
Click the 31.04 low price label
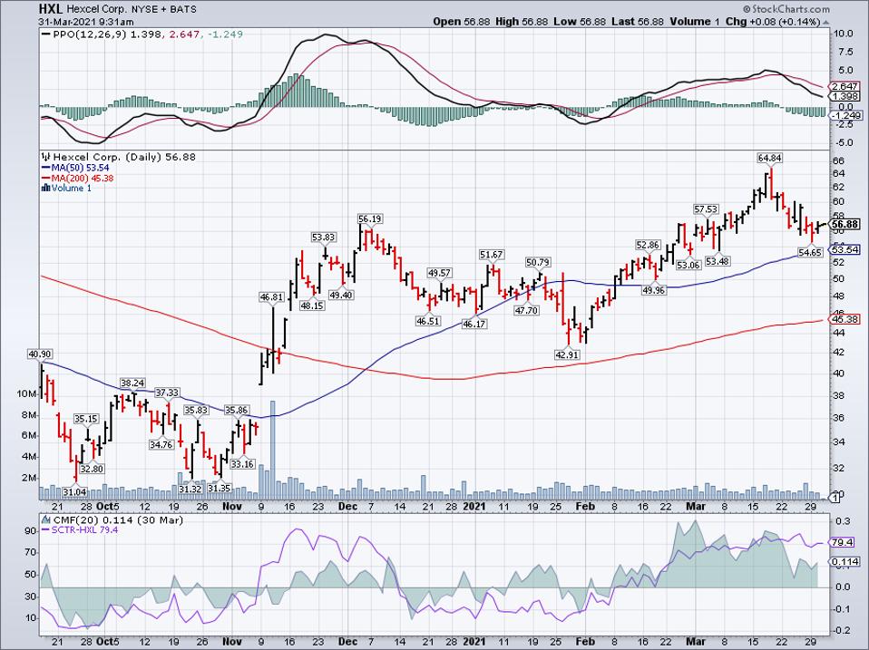(x=74, y=491)
